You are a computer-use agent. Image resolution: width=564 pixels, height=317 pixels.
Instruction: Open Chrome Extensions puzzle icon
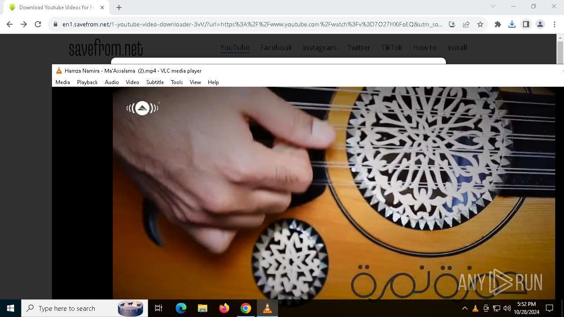pos(498,25)
